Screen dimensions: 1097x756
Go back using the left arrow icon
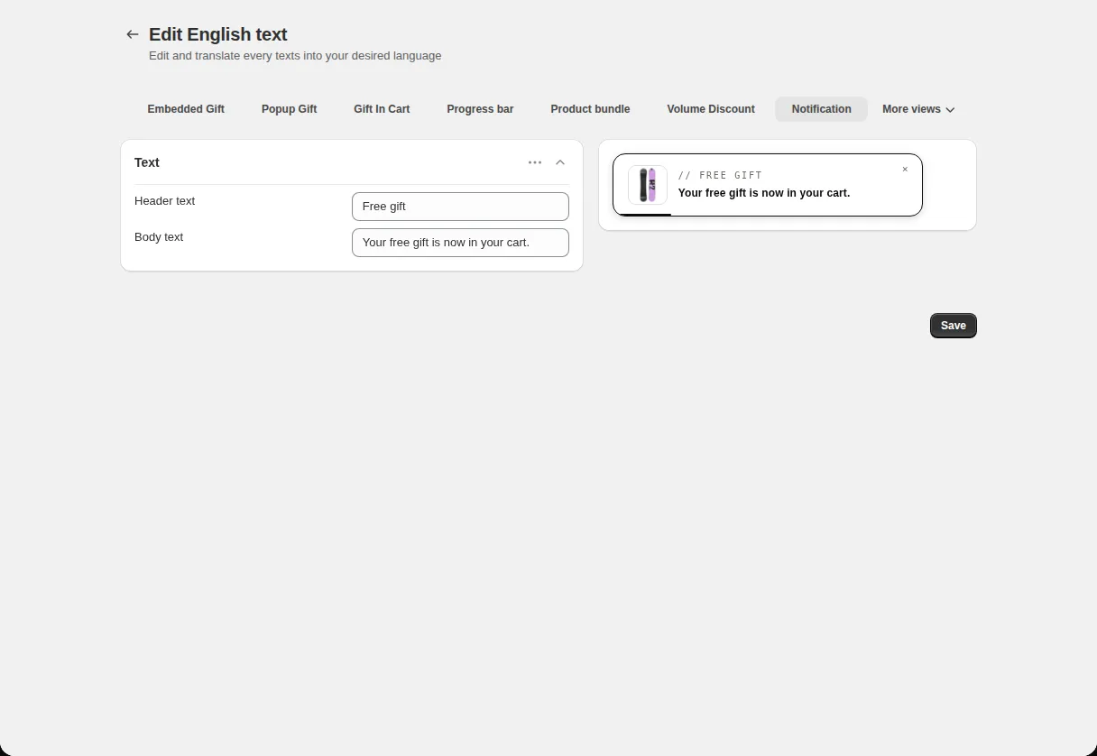pos(133,34)
